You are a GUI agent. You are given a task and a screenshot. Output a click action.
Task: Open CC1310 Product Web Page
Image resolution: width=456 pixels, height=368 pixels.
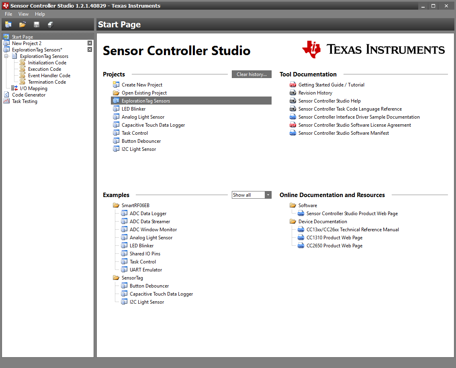coord(334,238)
